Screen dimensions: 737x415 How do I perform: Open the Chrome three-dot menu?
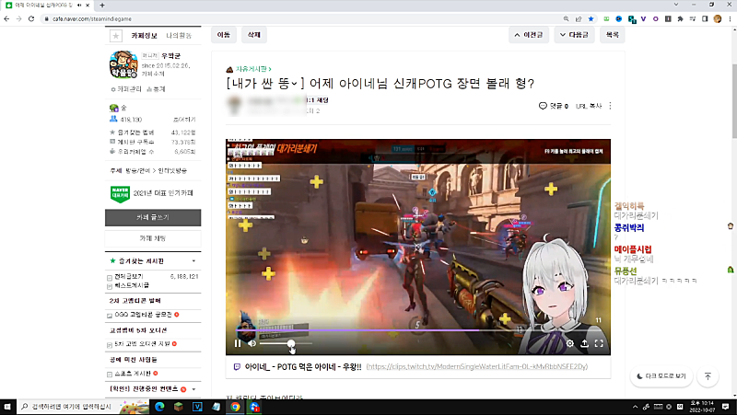click(x=730, y=18)
